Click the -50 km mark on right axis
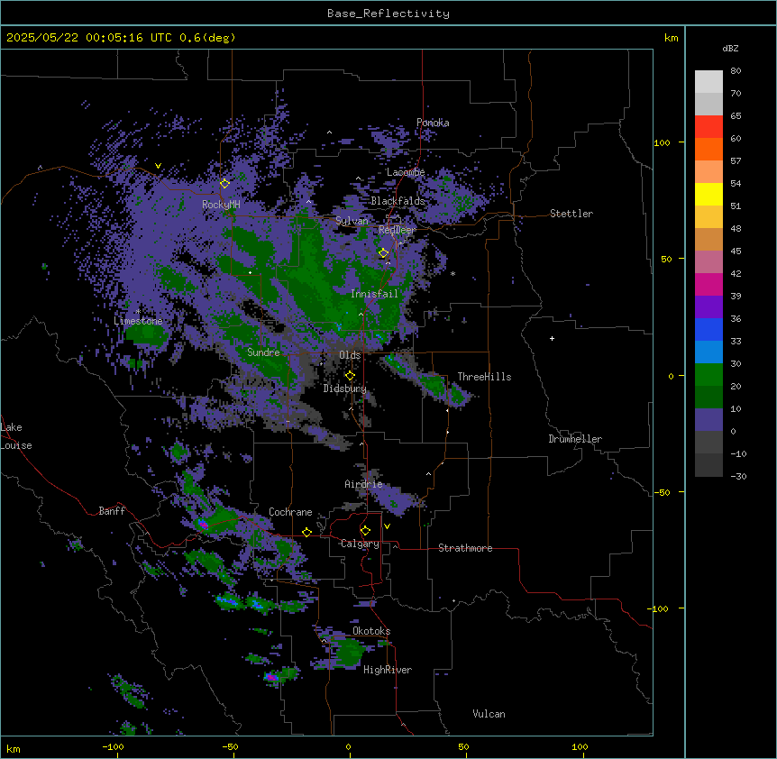Image resolution: width=777 pixels, height=759 pixels. (x=662, y=492)
